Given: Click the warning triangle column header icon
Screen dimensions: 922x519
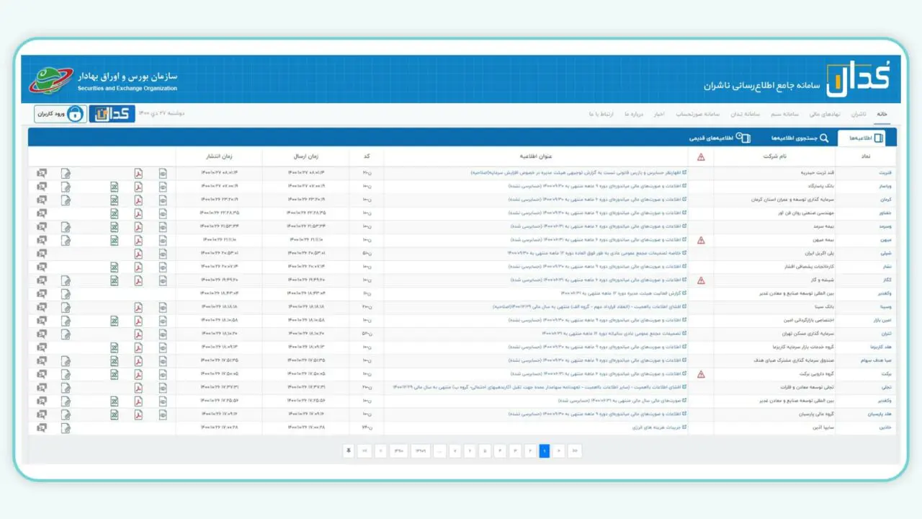Looking at the screenshot, I should click(x=701, y=156).
